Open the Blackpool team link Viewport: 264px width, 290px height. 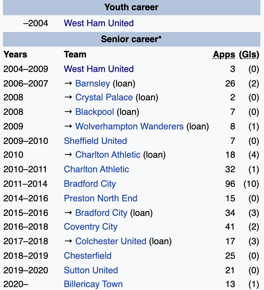95,112
